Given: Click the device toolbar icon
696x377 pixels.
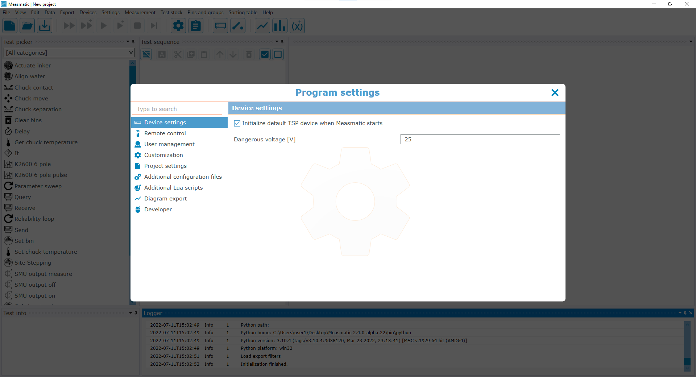Looking at the screenshot, I should [x=220, y=26].
